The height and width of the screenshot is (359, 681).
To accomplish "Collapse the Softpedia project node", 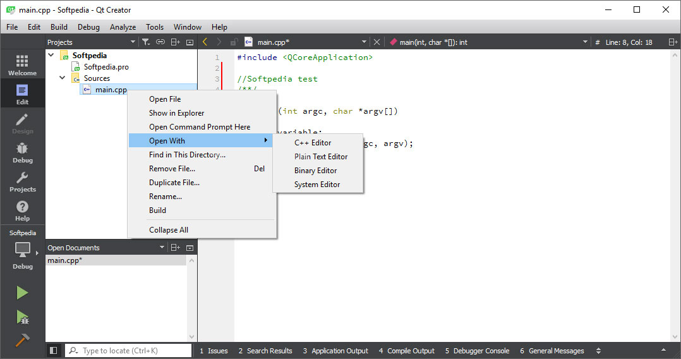I will [51, 56].
